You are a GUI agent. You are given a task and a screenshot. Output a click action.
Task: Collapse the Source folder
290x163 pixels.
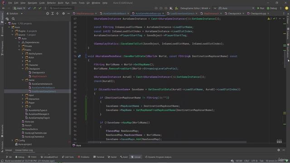tap(12, 35)
